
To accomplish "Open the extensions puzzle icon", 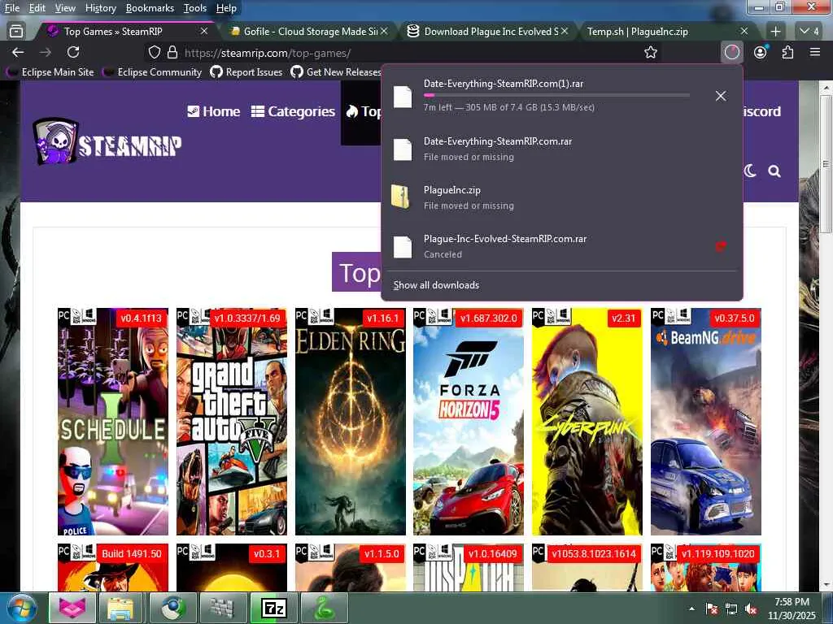I will coord(787,52).
